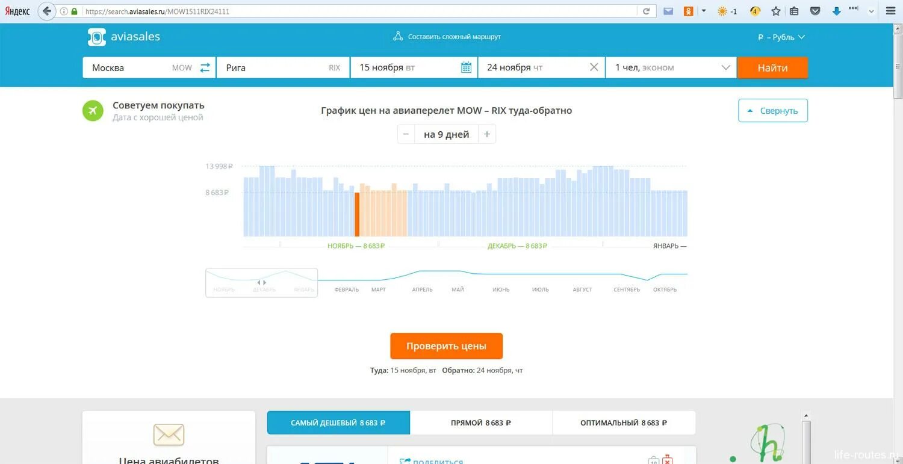Click the yellow badge icon with 4
The height and width of the screenshot is (464, 903).
point(755,11)
